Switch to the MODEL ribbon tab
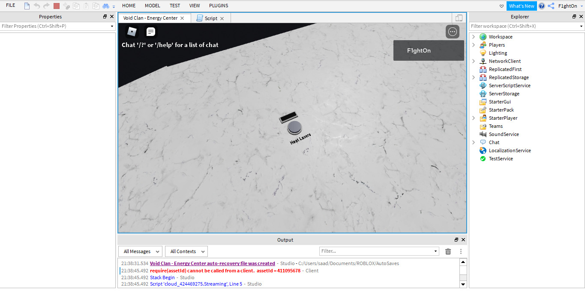Image resolution: width=585 pixels, height=301 pixels. point(153,6)
